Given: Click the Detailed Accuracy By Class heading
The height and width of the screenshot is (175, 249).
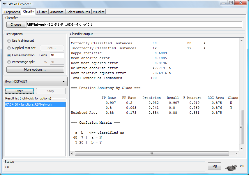Looking at the screenshot, I should tap(106, 88).
